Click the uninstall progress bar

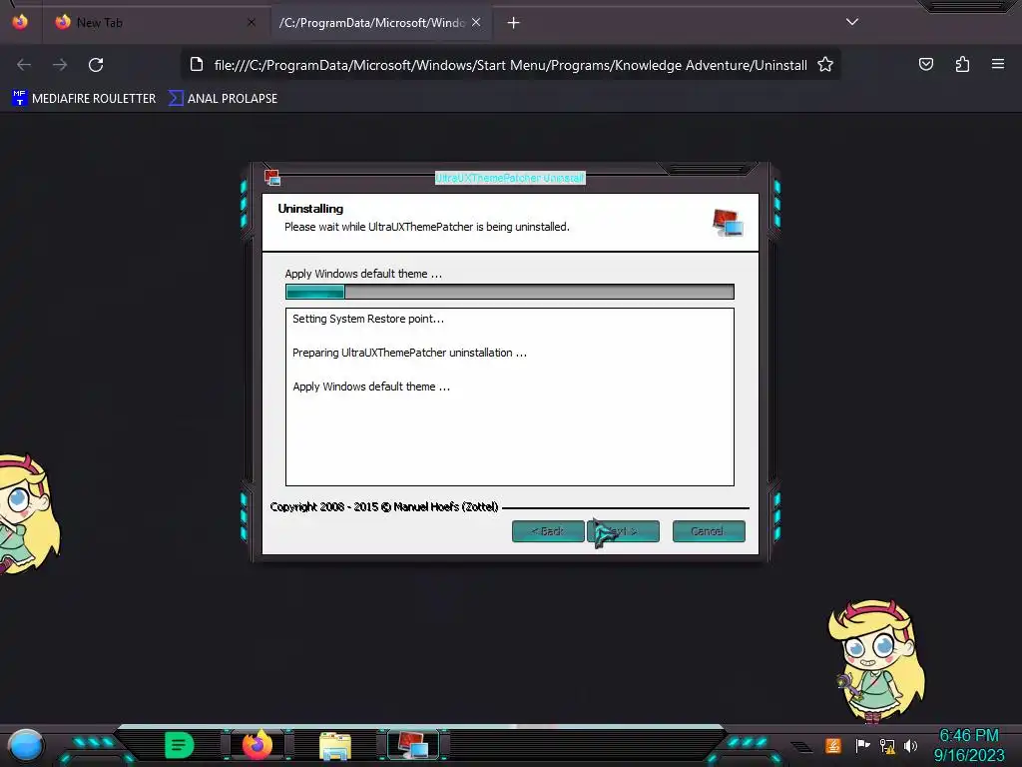pyautogui.click(x=510, y=292)
